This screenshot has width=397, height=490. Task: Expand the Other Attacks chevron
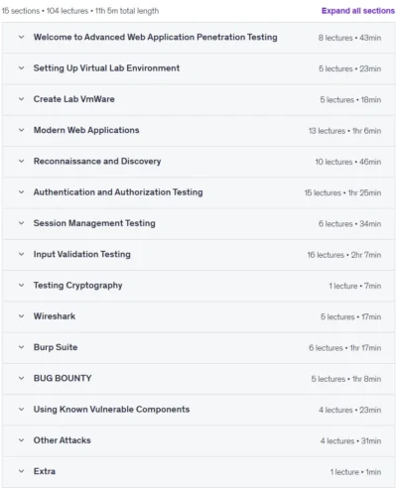pyautogui.click(x=21, y=440)
